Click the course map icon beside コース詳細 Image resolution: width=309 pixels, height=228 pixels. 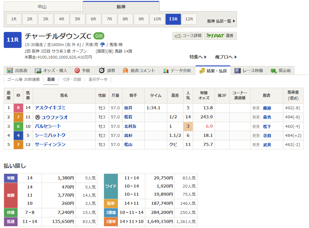click(x=178, y=36)
